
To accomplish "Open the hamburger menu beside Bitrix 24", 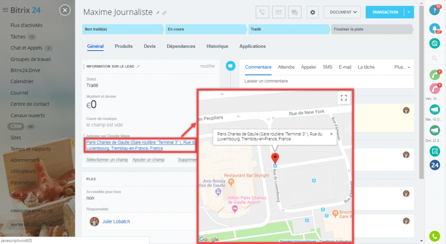I will point(5,10).
